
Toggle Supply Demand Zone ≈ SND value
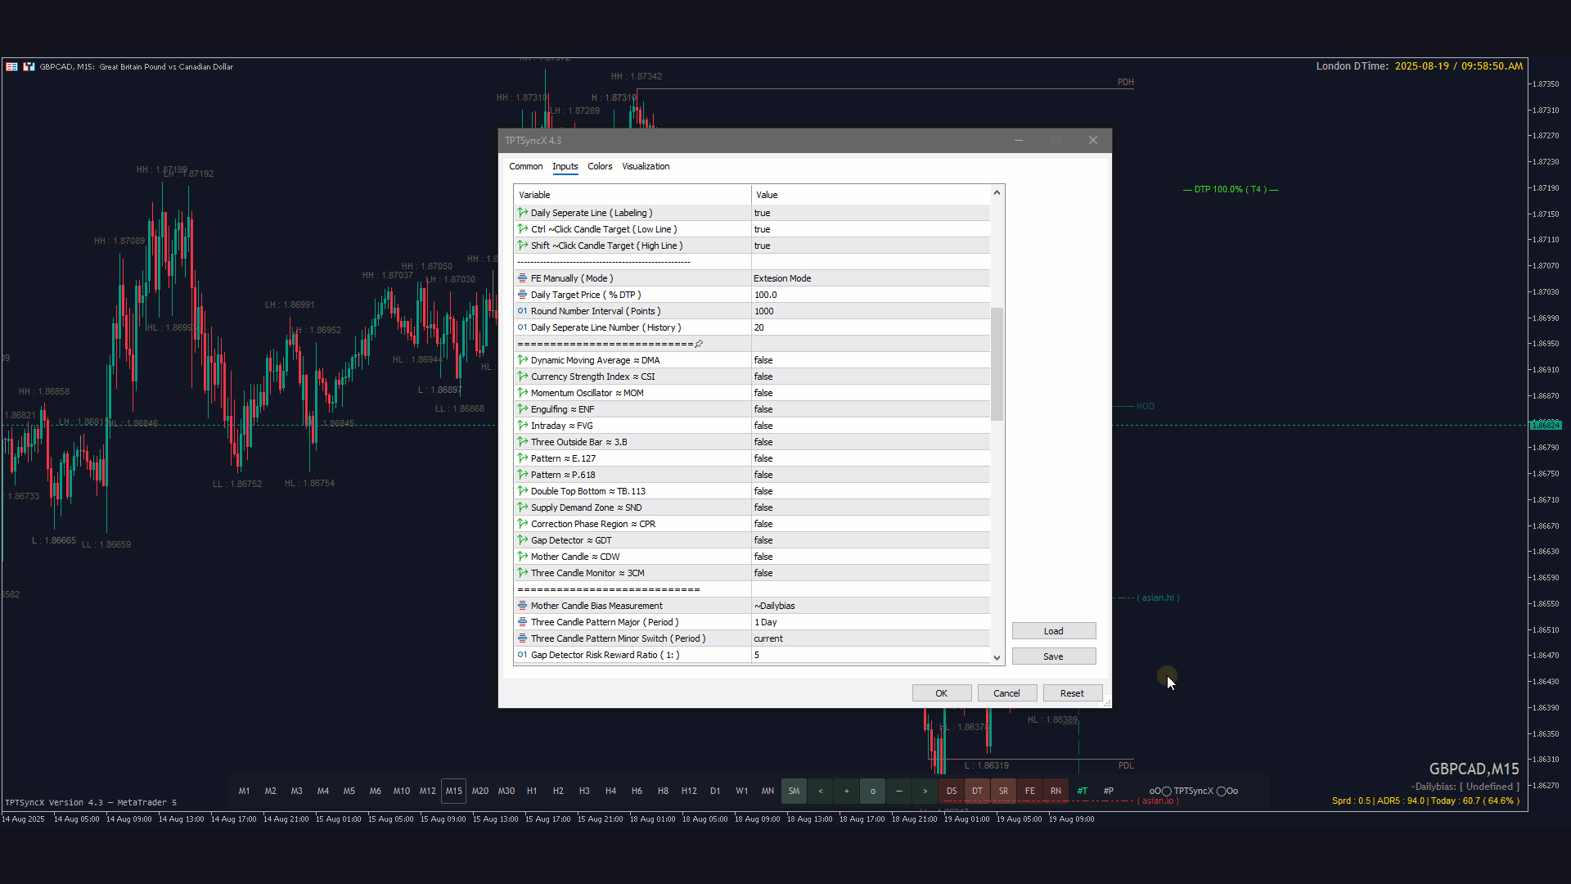pos(871,507)
